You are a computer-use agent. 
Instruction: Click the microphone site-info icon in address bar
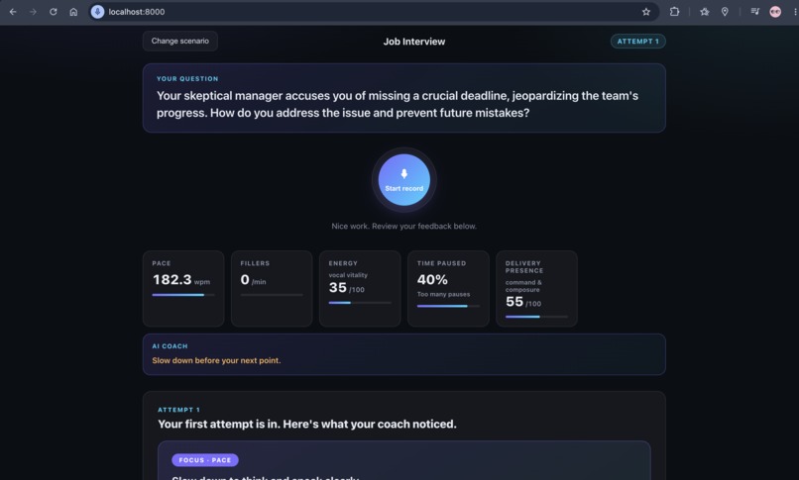tap(97, 12)
